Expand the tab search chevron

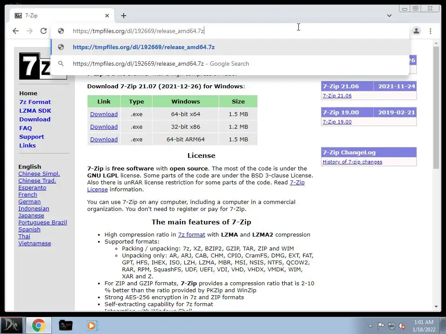point(389,16)
